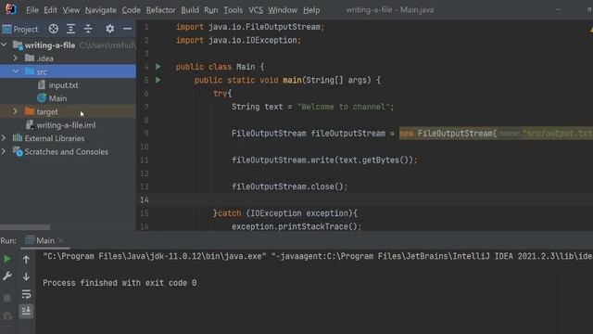Place cursor on empty line 14

coord(365,200)
